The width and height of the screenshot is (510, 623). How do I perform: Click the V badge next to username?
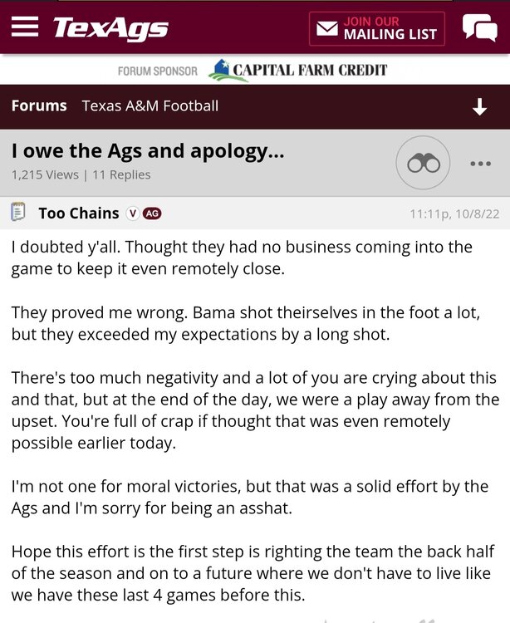pyautogui.click(x=132, y=213)
